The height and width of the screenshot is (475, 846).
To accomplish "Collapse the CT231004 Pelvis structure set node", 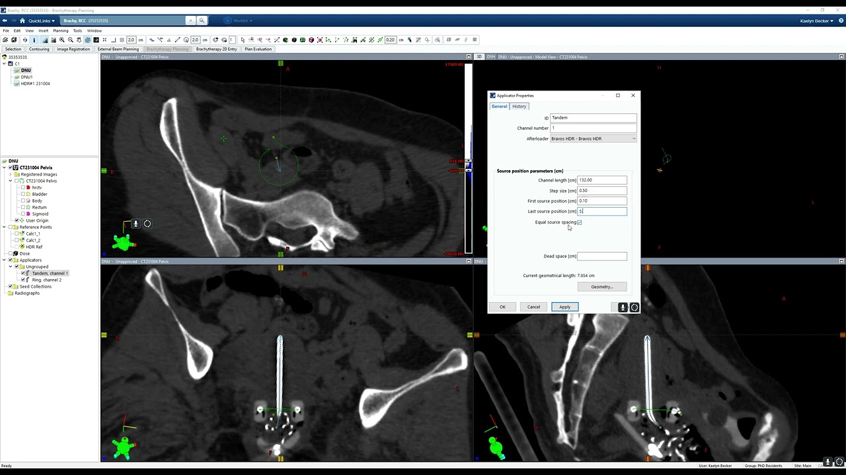I will pos(11,181).
